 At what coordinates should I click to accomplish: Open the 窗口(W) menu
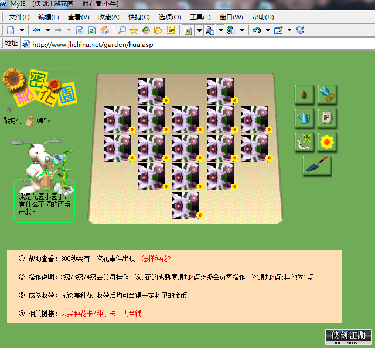click(231, 17)
